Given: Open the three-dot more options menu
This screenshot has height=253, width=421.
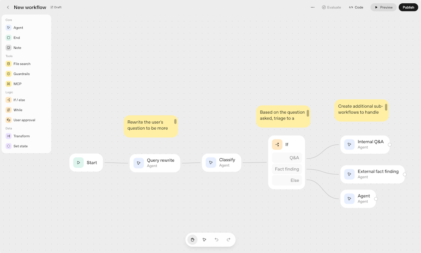Looking at the screenshot, I should coord(312,7).
